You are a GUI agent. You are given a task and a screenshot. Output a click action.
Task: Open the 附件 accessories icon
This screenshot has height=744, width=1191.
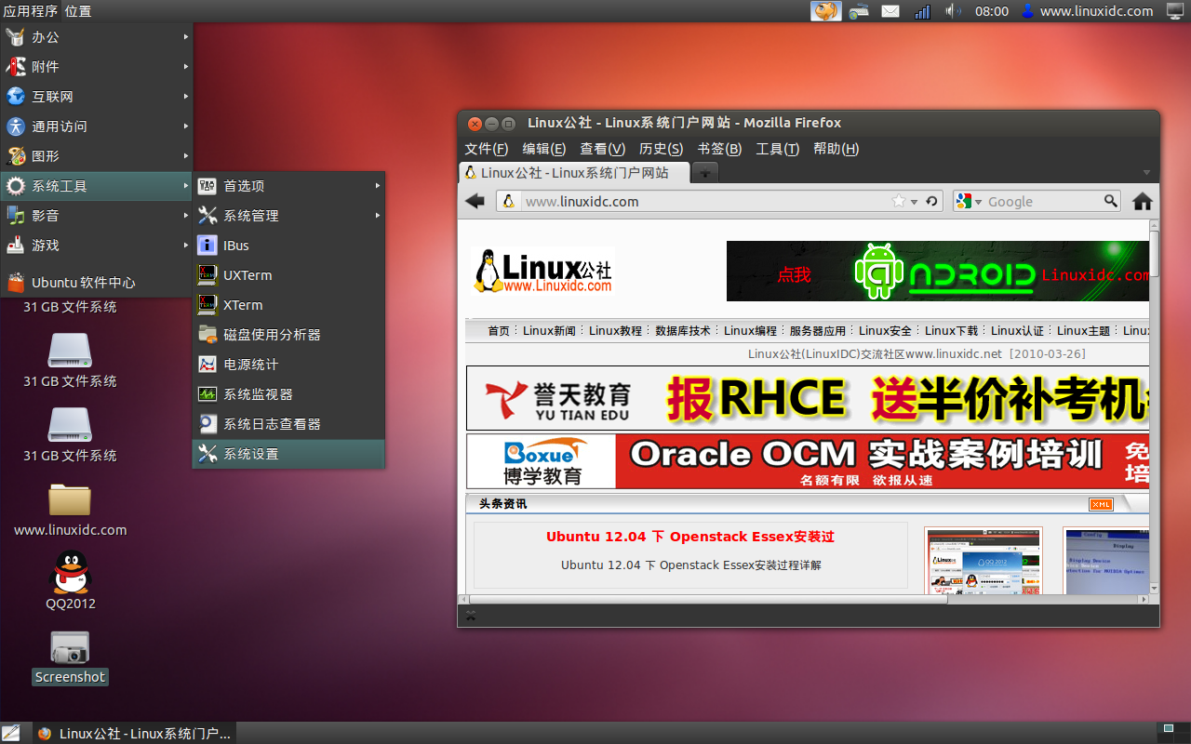(16, 67)
